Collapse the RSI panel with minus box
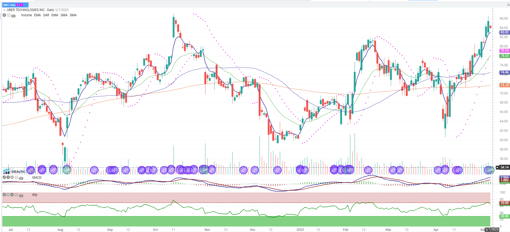The width and height of the screenshot is (510, 232). [17, 195]
